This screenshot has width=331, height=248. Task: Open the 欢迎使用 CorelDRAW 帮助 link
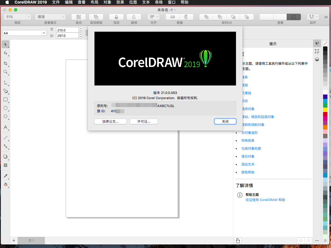click(x=265, y=200)
